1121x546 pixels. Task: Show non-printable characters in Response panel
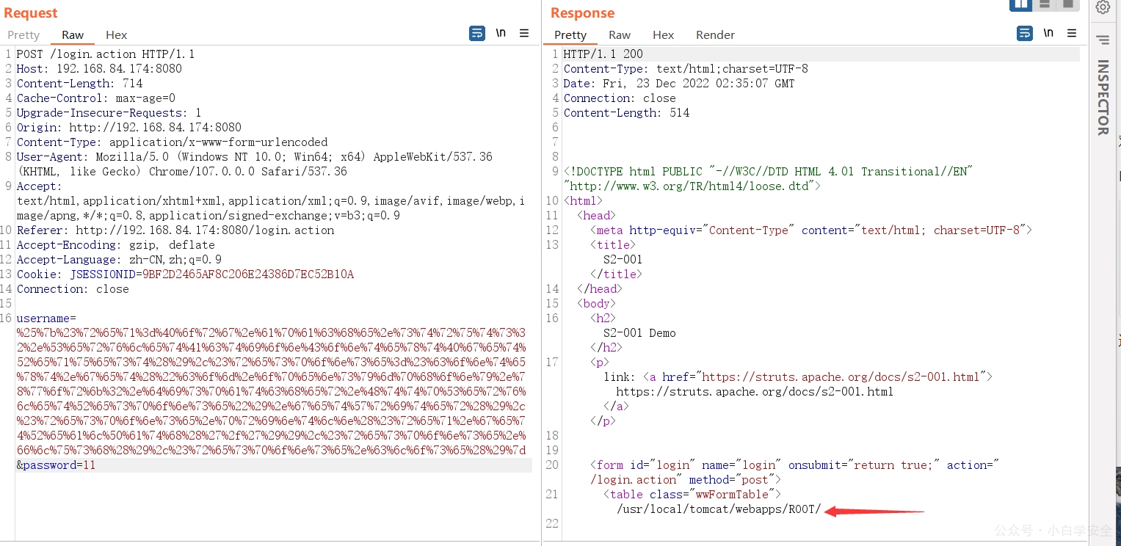point(1048,33)
